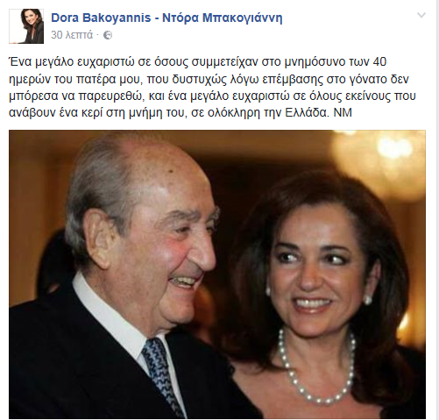Click the "NM" signature ending the post
Image resolution: width=439 pixels, height=420 pixels.
(343, 112)
